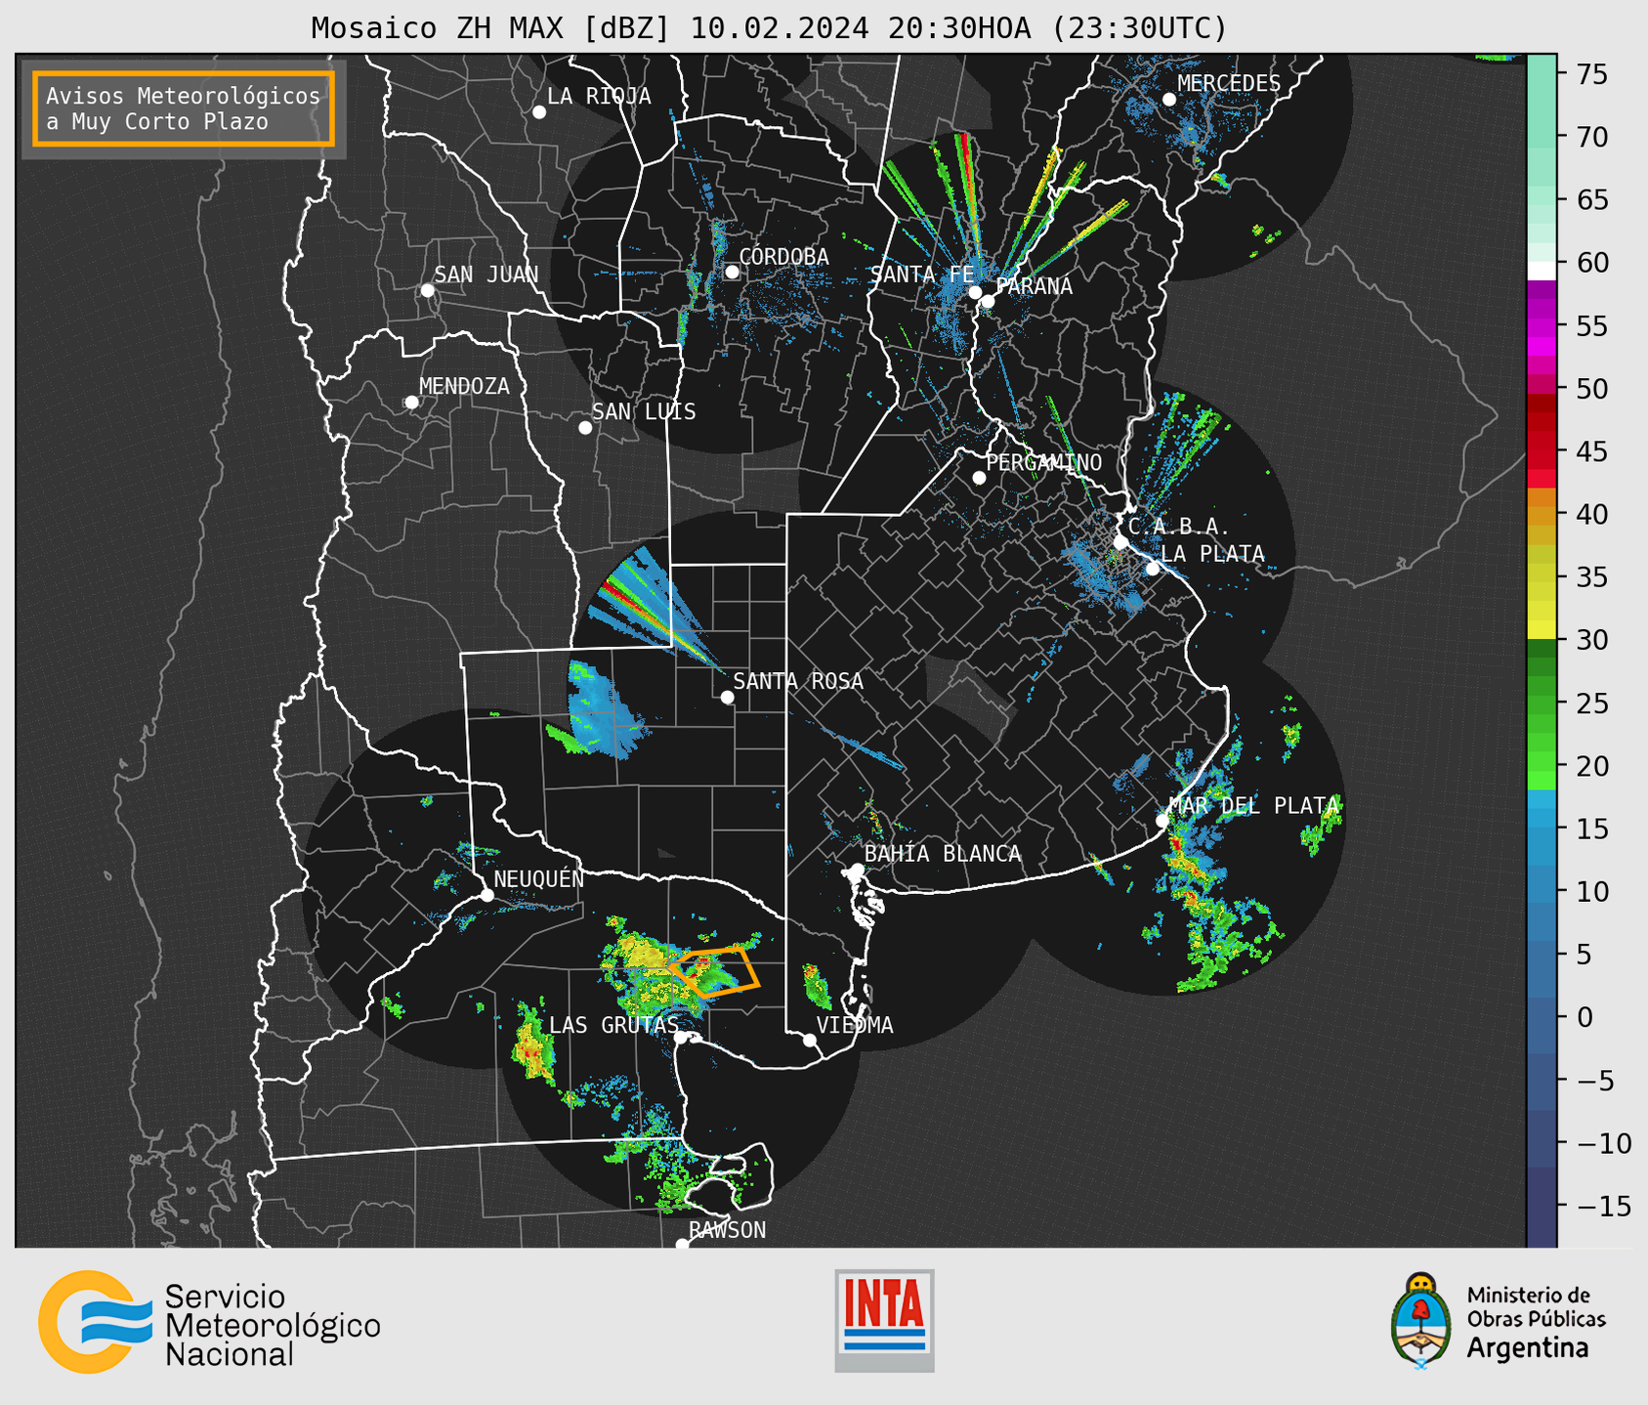Click the Mar del Plata marker dot
The width and height of the screenshot is (1648, 1405).
click(1162, 821)
